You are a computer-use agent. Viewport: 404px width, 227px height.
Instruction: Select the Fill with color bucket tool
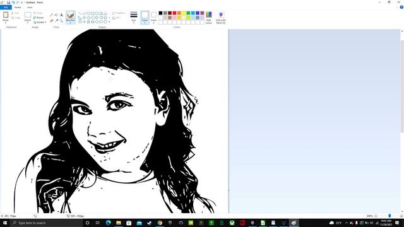pos(56,15)
